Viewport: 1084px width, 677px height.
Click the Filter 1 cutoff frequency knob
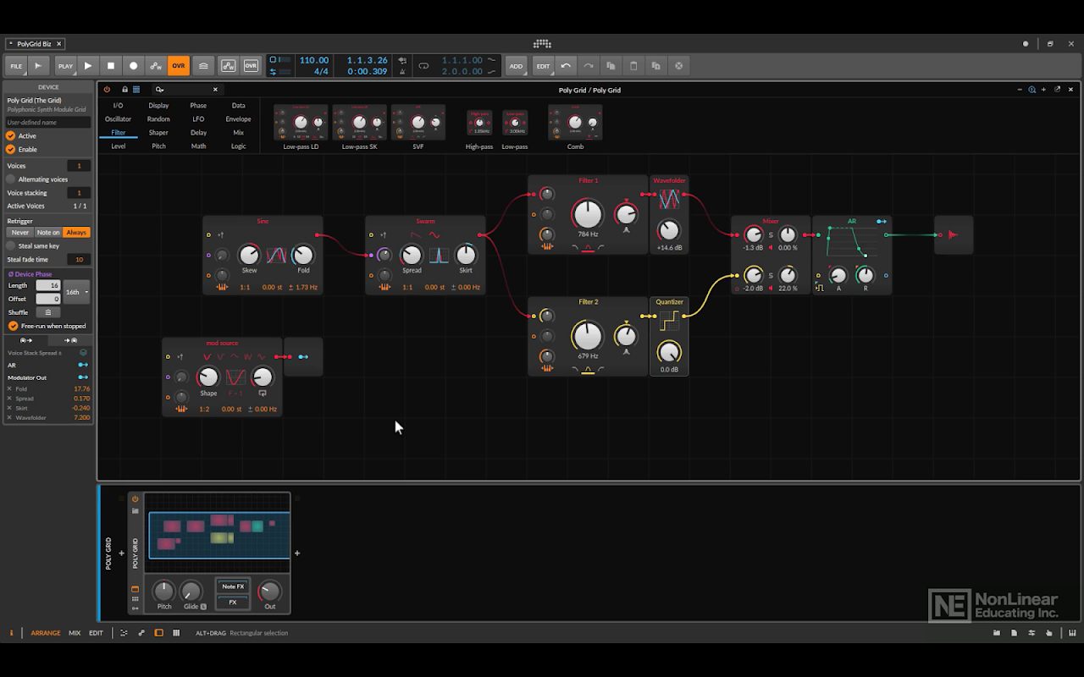pyautogui.click(x=587, y=214)
